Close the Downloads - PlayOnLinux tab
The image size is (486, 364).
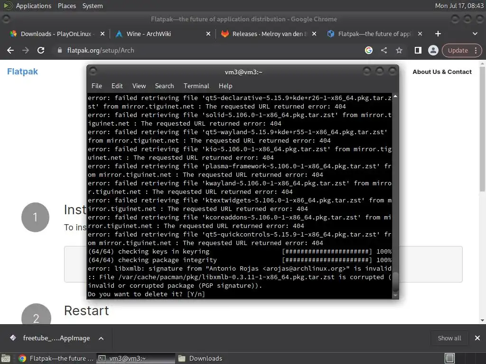(103, 34)
